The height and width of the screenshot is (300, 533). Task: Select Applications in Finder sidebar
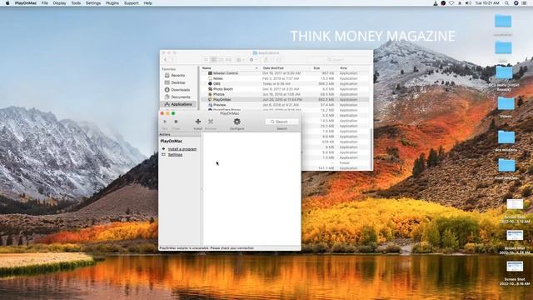pos(179,104)
